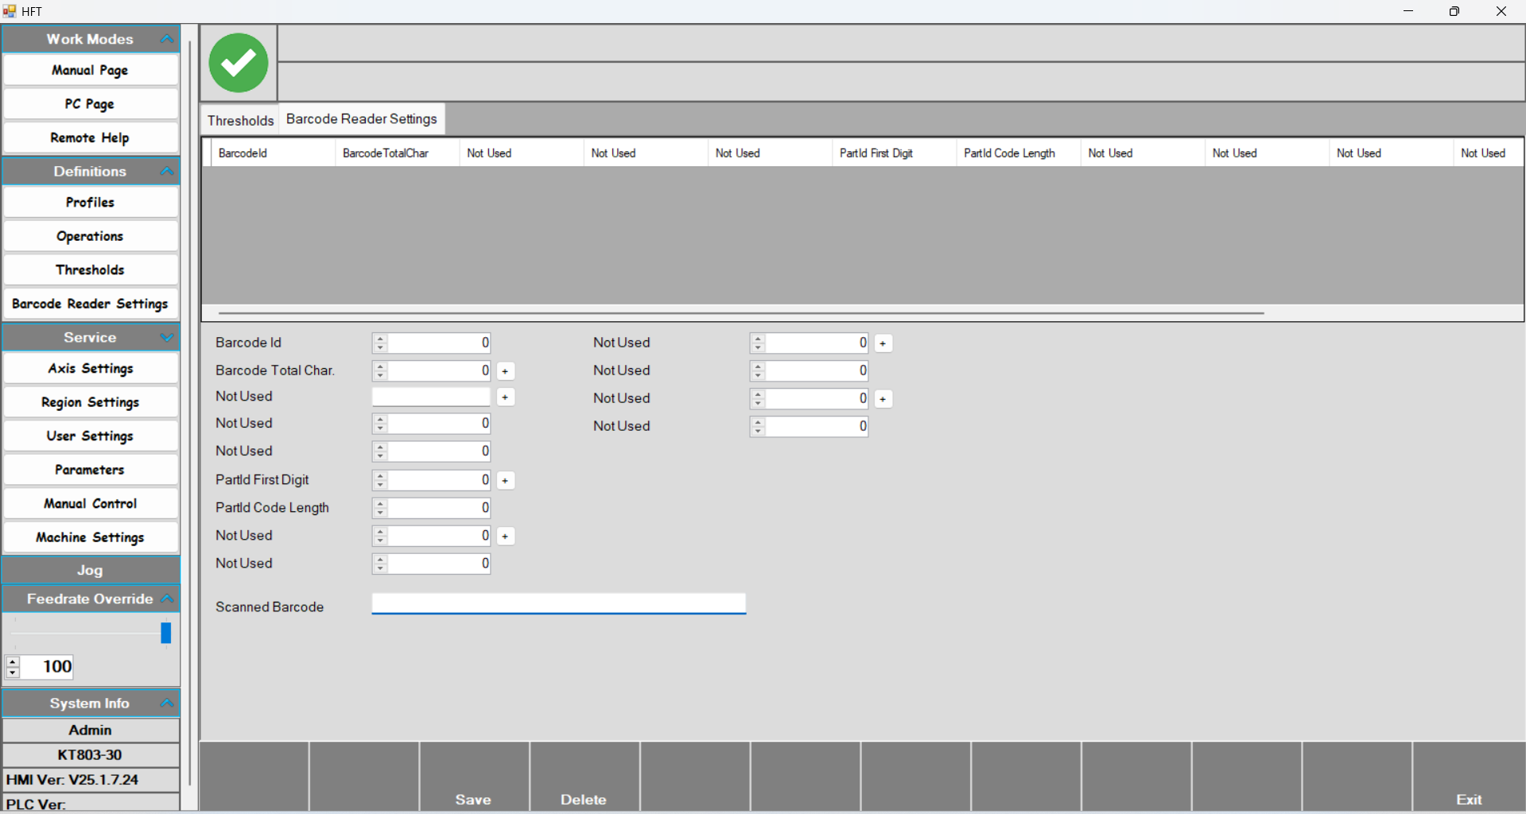
Task: Click the green checkmark status icon
Action: click(238, 63)
